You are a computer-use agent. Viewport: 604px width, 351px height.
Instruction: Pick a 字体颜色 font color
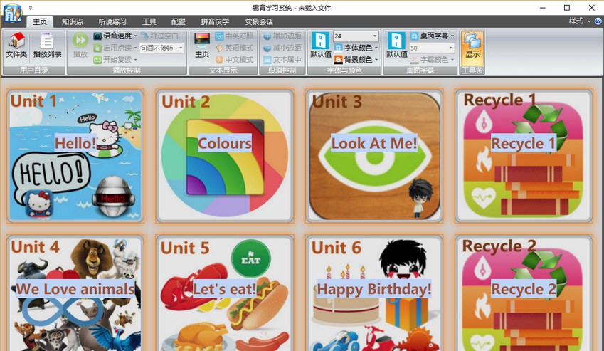pos(356,48)
